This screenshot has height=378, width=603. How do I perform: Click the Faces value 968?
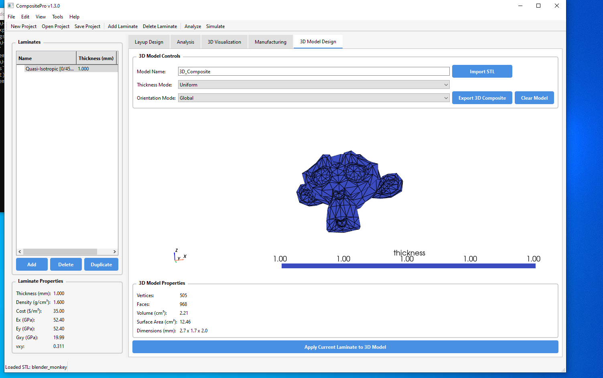183,304
